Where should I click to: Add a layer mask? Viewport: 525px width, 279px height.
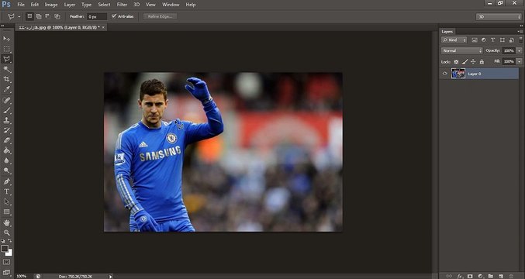click(470, 276)
